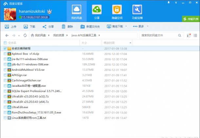Check the UltraEdit.exe checkbox

point(5,107)
